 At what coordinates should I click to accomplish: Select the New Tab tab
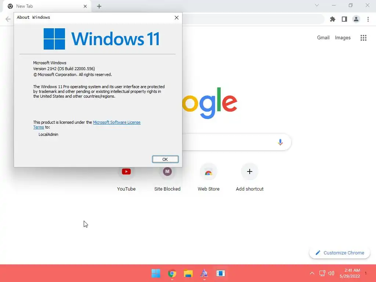pos(47,6)
